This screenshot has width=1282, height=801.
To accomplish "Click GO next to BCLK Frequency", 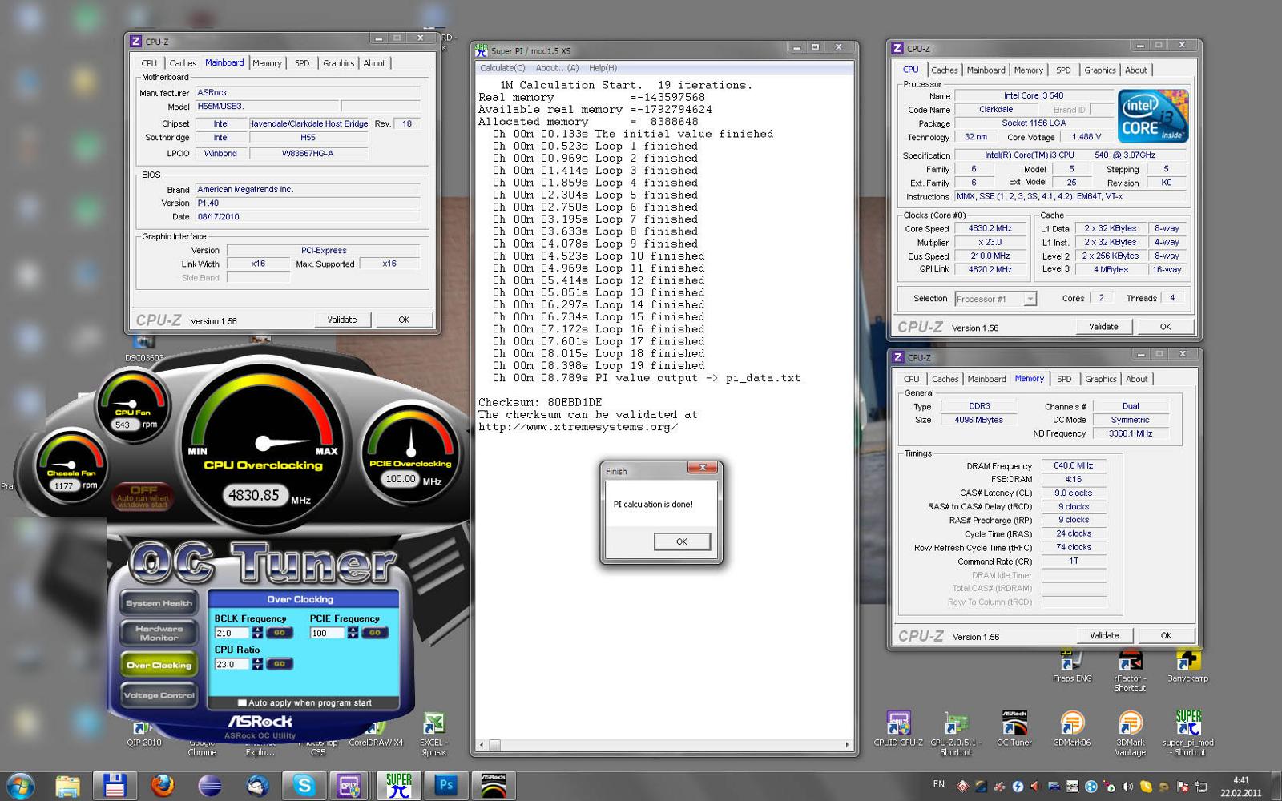I will tap(280, 633).
